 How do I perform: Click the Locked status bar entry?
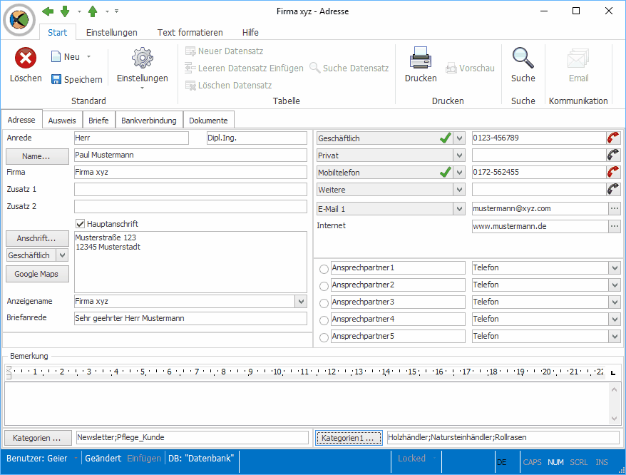pyautogui.click(x=411, y=458)
